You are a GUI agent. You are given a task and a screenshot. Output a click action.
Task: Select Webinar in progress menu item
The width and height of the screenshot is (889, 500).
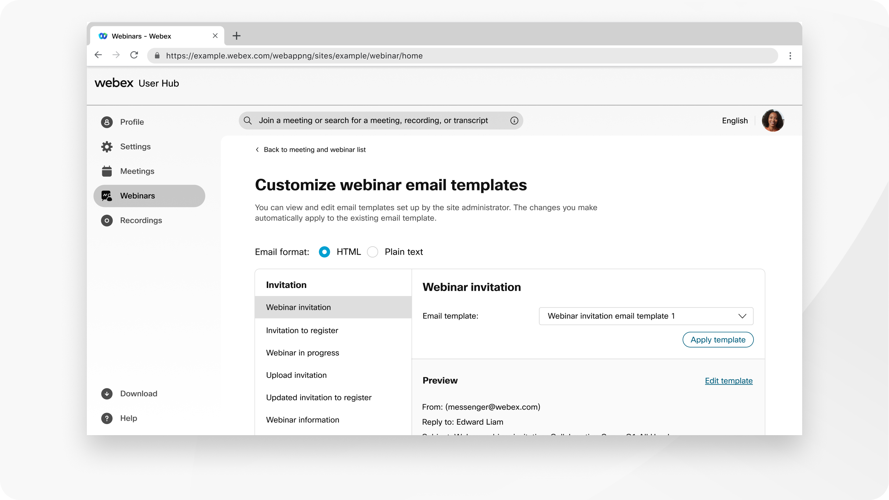click(x=303, y=352)
